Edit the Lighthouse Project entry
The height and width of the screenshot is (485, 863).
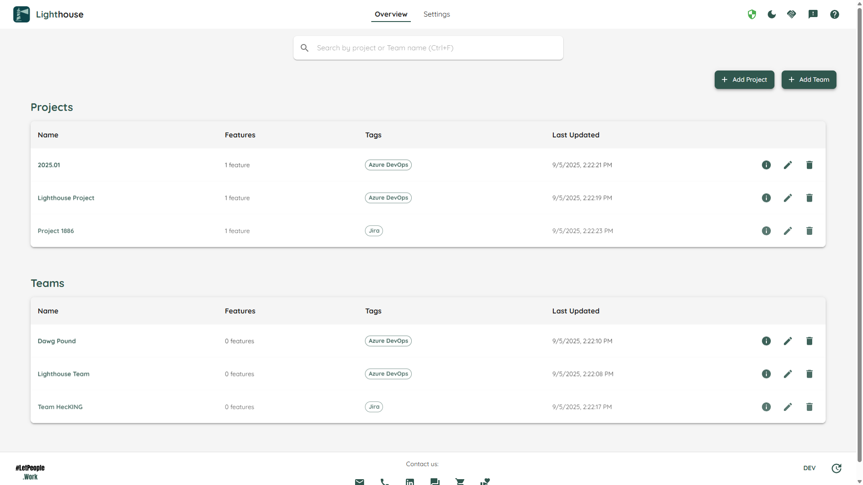click(788, 198)
